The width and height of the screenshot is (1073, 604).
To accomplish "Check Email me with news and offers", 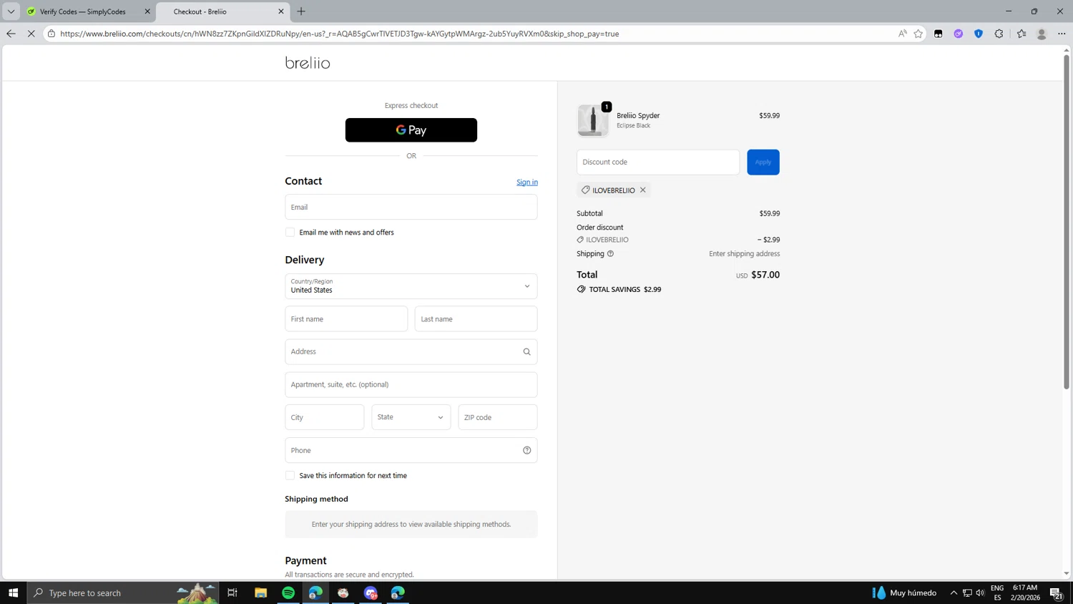I will coord(290,233).
